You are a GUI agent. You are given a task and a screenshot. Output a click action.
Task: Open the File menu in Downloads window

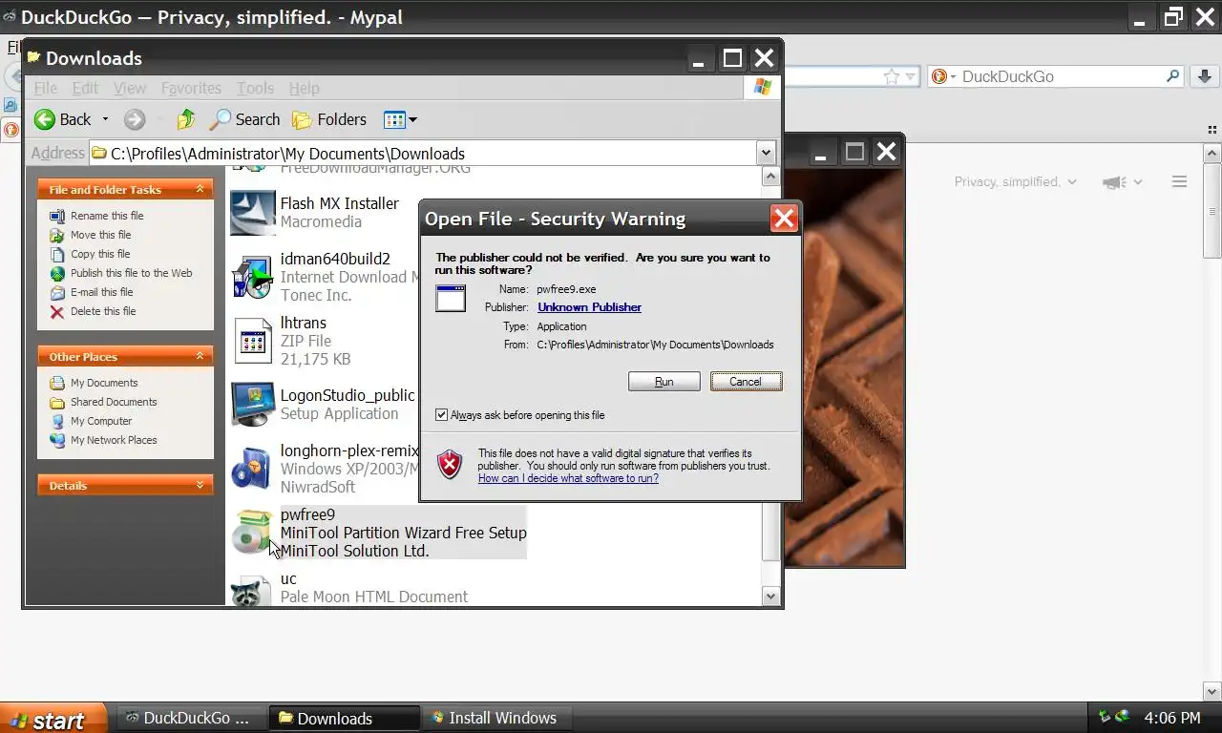[x=46, y=88]
